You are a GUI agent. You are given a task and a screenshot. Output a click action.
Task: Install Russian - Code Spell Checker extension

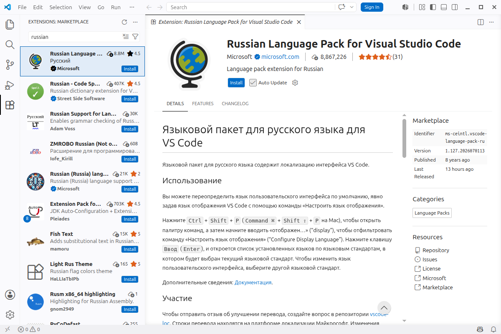[130, 99]
